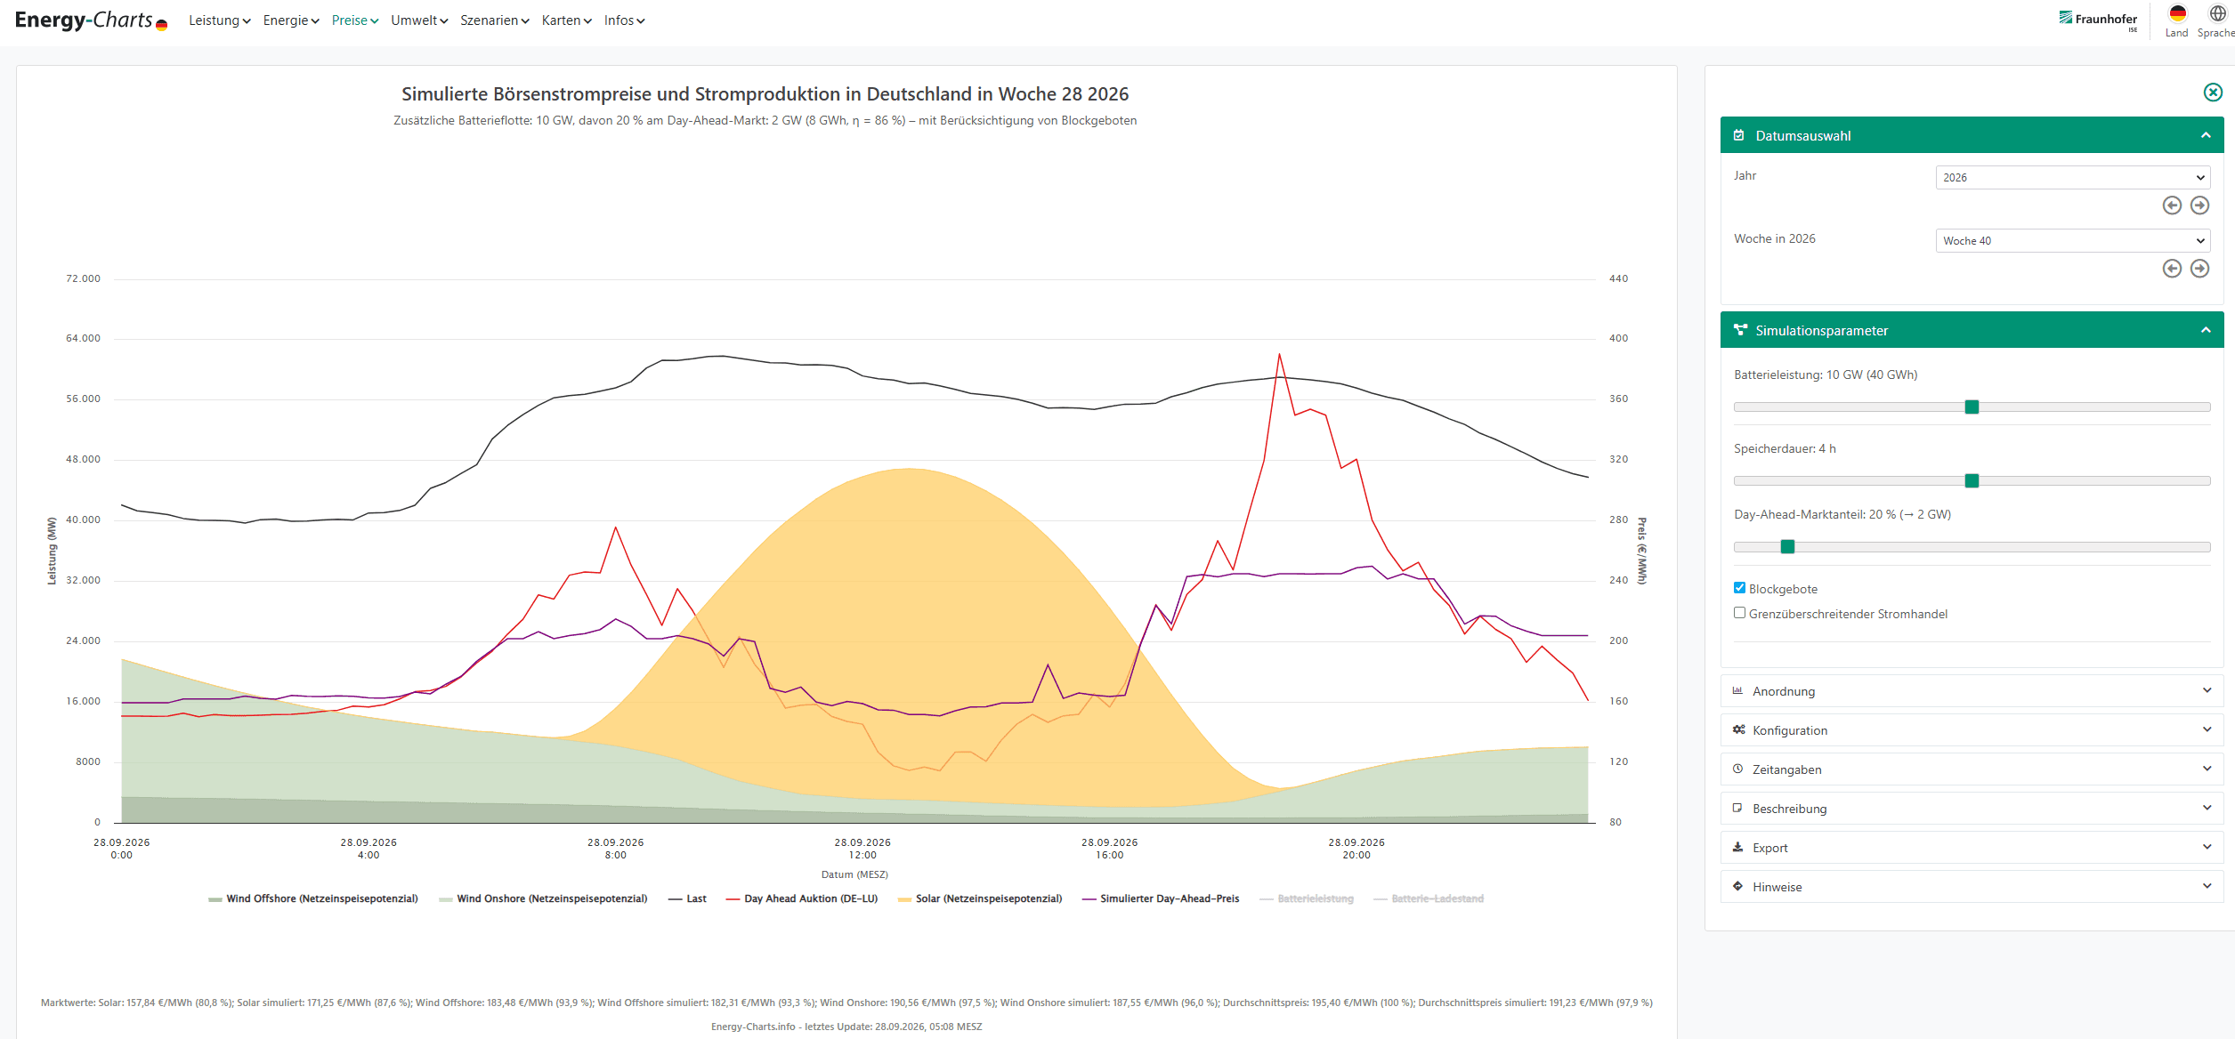2235x1039 pixels.
Task: Open the Szenarien menu
Action: click(x=495, y=20)
